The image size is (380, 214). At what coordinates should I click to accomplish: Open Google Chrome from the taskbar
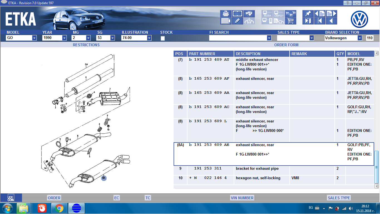tap(59, 208)
